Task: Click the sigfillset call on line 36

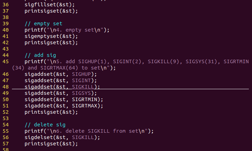Action: pos(39,5)
